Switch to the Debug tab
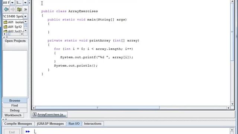 15,110
